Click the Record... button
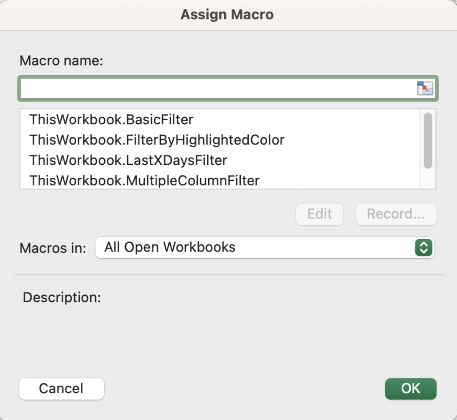Screen dimensions: 457x420 (x=396, y=214)
